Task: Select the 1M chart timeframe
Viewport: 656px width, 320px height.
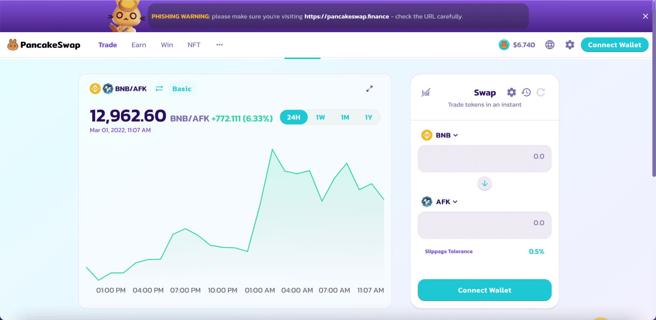Action: tap(345, 117)
